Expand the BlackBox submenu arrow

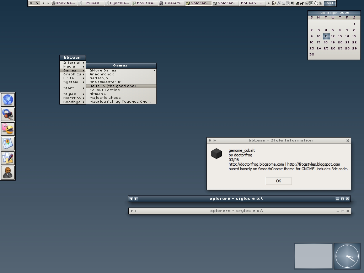click(84, 98)
